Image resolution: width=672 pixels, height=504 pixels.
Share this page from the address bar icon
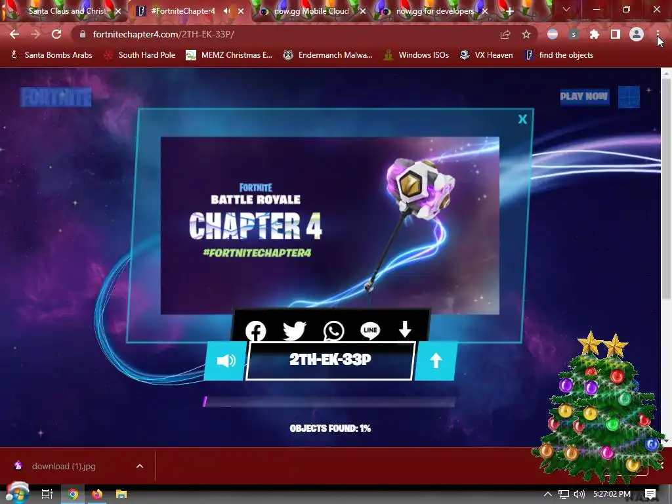pyautogui.click(x=505, y=34)
